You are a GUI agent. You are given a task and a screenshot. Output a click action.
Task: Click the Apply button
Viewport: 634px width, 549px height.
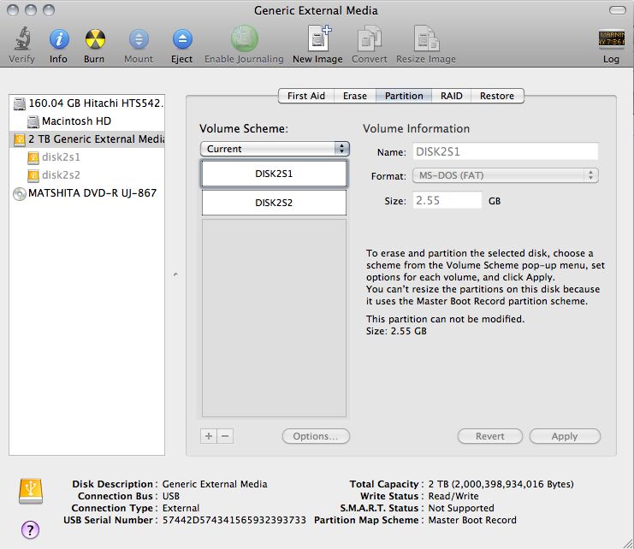[x=565, y=436]
